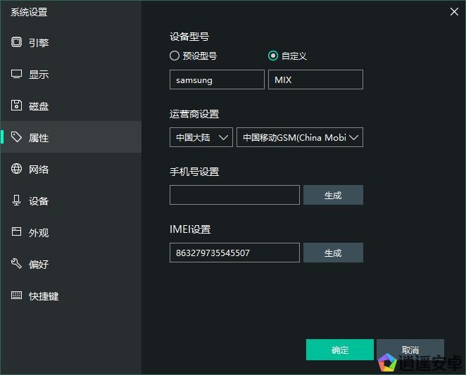Click the 快捷键 (Shortcuts) keyboard icon
The width and height of the screenshot is (466, 375).
pos(17,295)
